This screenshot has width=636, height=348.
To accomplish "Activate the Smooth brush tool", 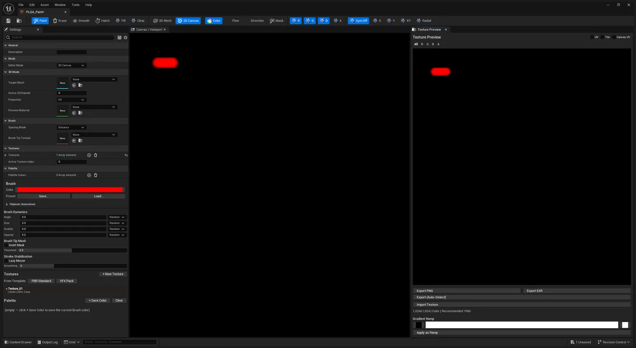I will [81, 21].
